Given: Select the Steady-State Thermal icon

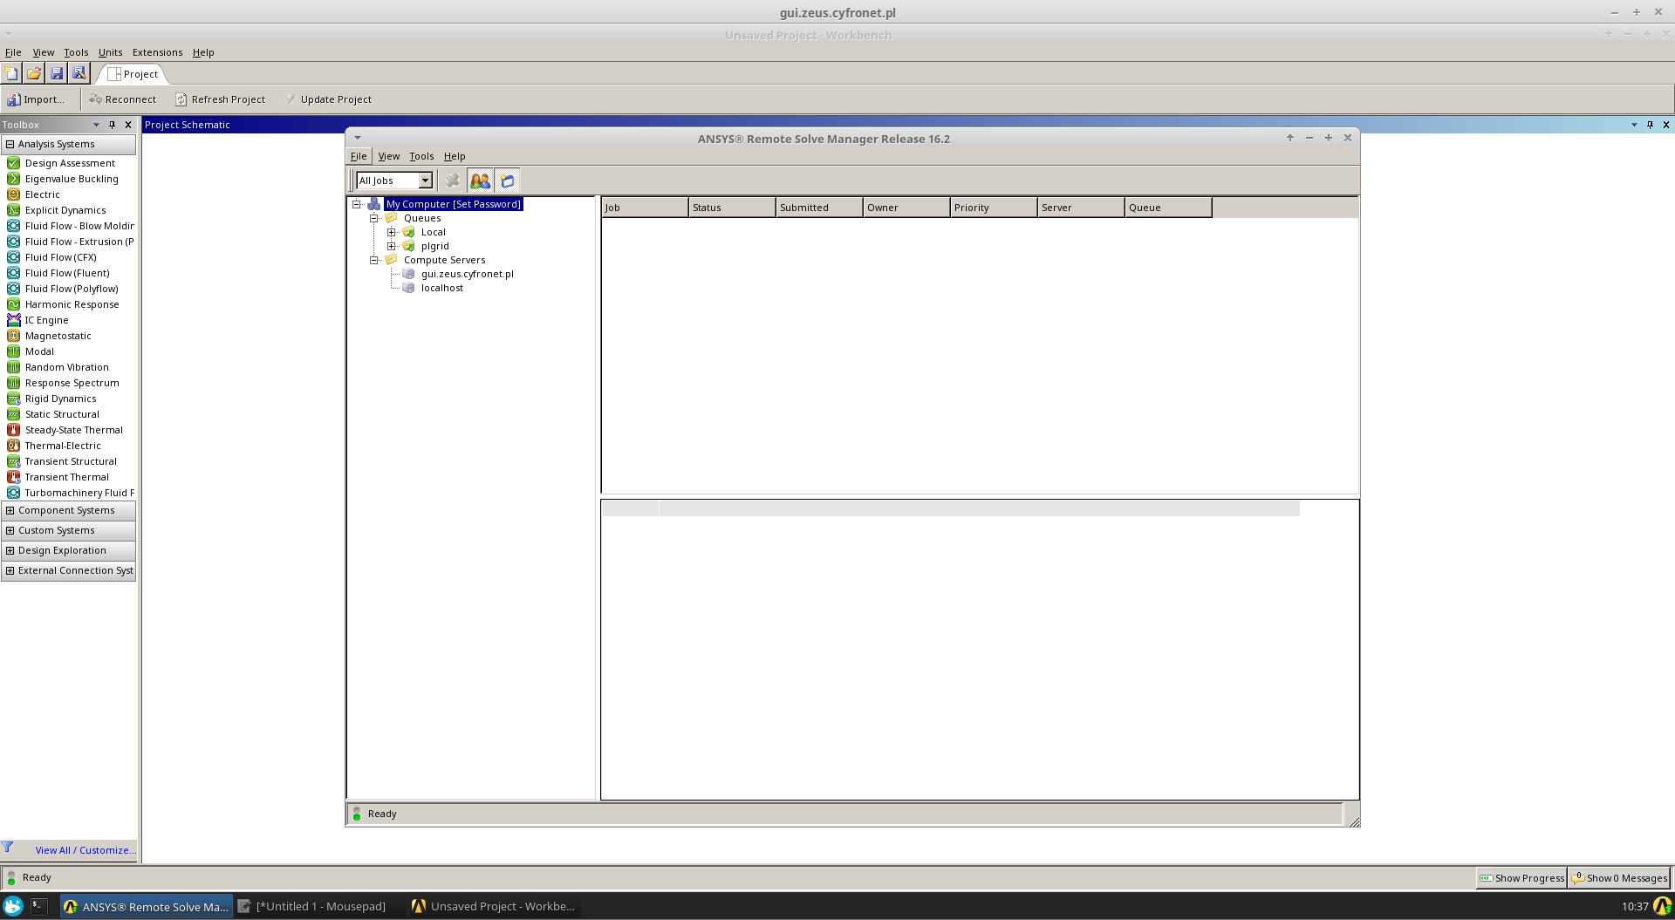Looking at the screenshot, I should pos(13,430).
